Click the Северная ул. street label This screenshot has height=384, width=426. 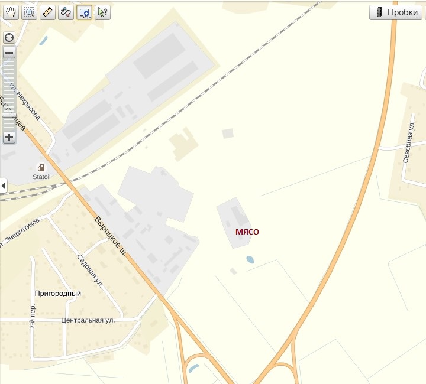409,142
